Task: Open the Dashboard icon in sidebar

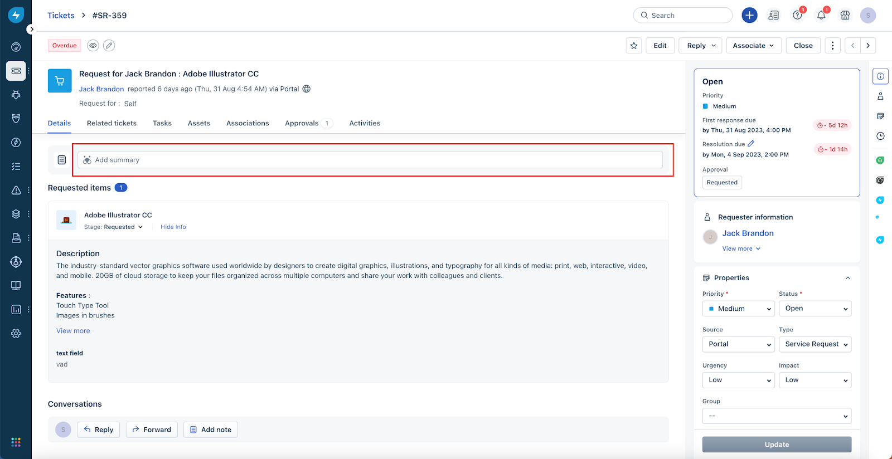Action: pyautogui.click(x=16, y=47)
